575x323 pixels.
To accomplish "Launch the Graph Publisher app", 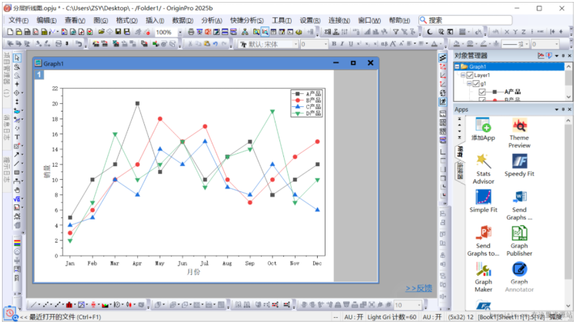I will [x=519, y=241].
